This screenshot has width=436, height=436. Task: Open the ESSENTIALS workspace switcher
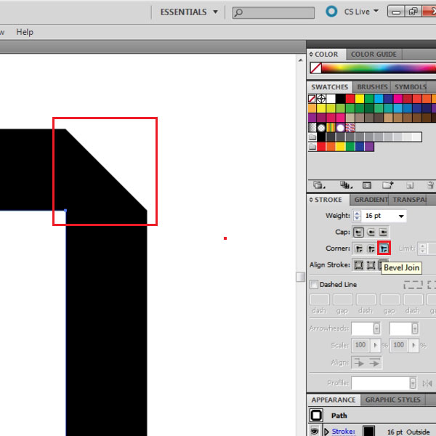click(x=188, y=12)
